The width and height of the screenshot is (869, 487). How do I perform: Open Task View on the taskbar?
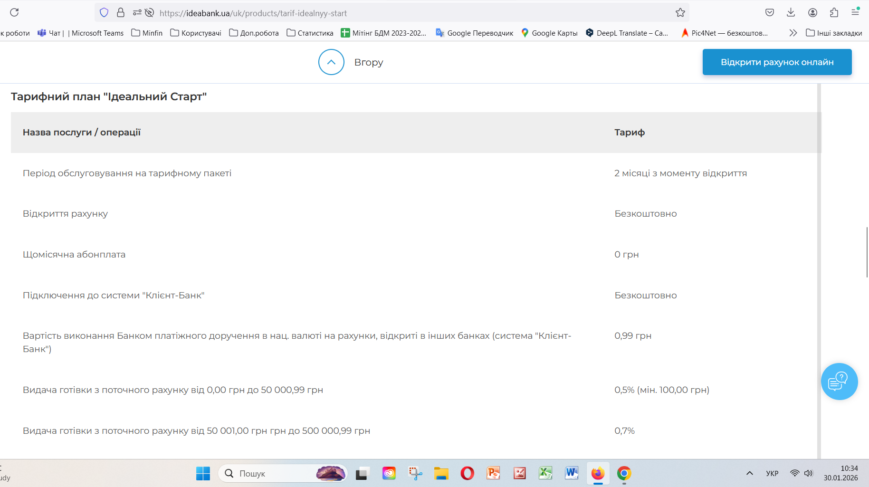tap(363, 474)
